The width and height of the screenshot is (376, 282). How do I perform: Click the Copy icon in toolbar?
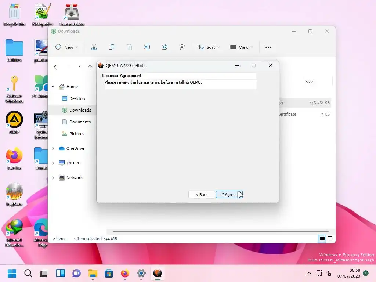click(112, 47)
